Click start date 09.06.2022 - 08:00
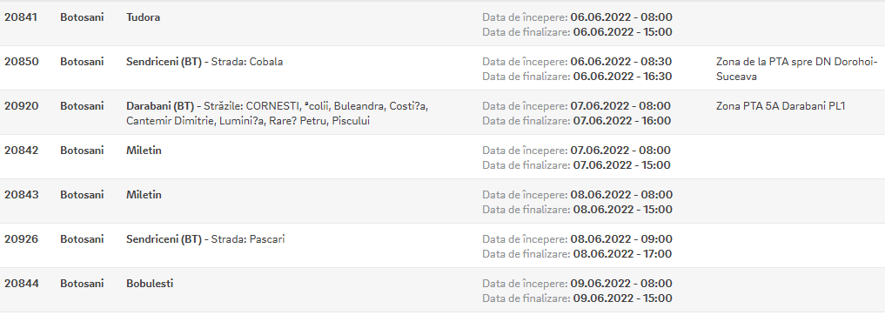This screenshot has width=885, height=315. [621, 284]
